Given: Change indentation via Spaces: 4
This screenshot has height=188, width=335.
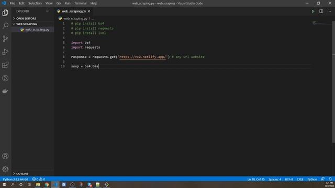Looking at the screenshot, I should [275, 179].
